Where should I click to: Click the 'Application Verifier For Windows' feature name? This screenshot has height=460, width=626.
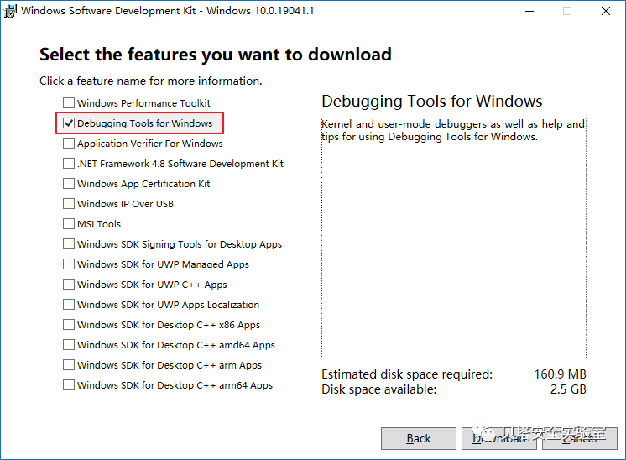(x=150, y=144)
